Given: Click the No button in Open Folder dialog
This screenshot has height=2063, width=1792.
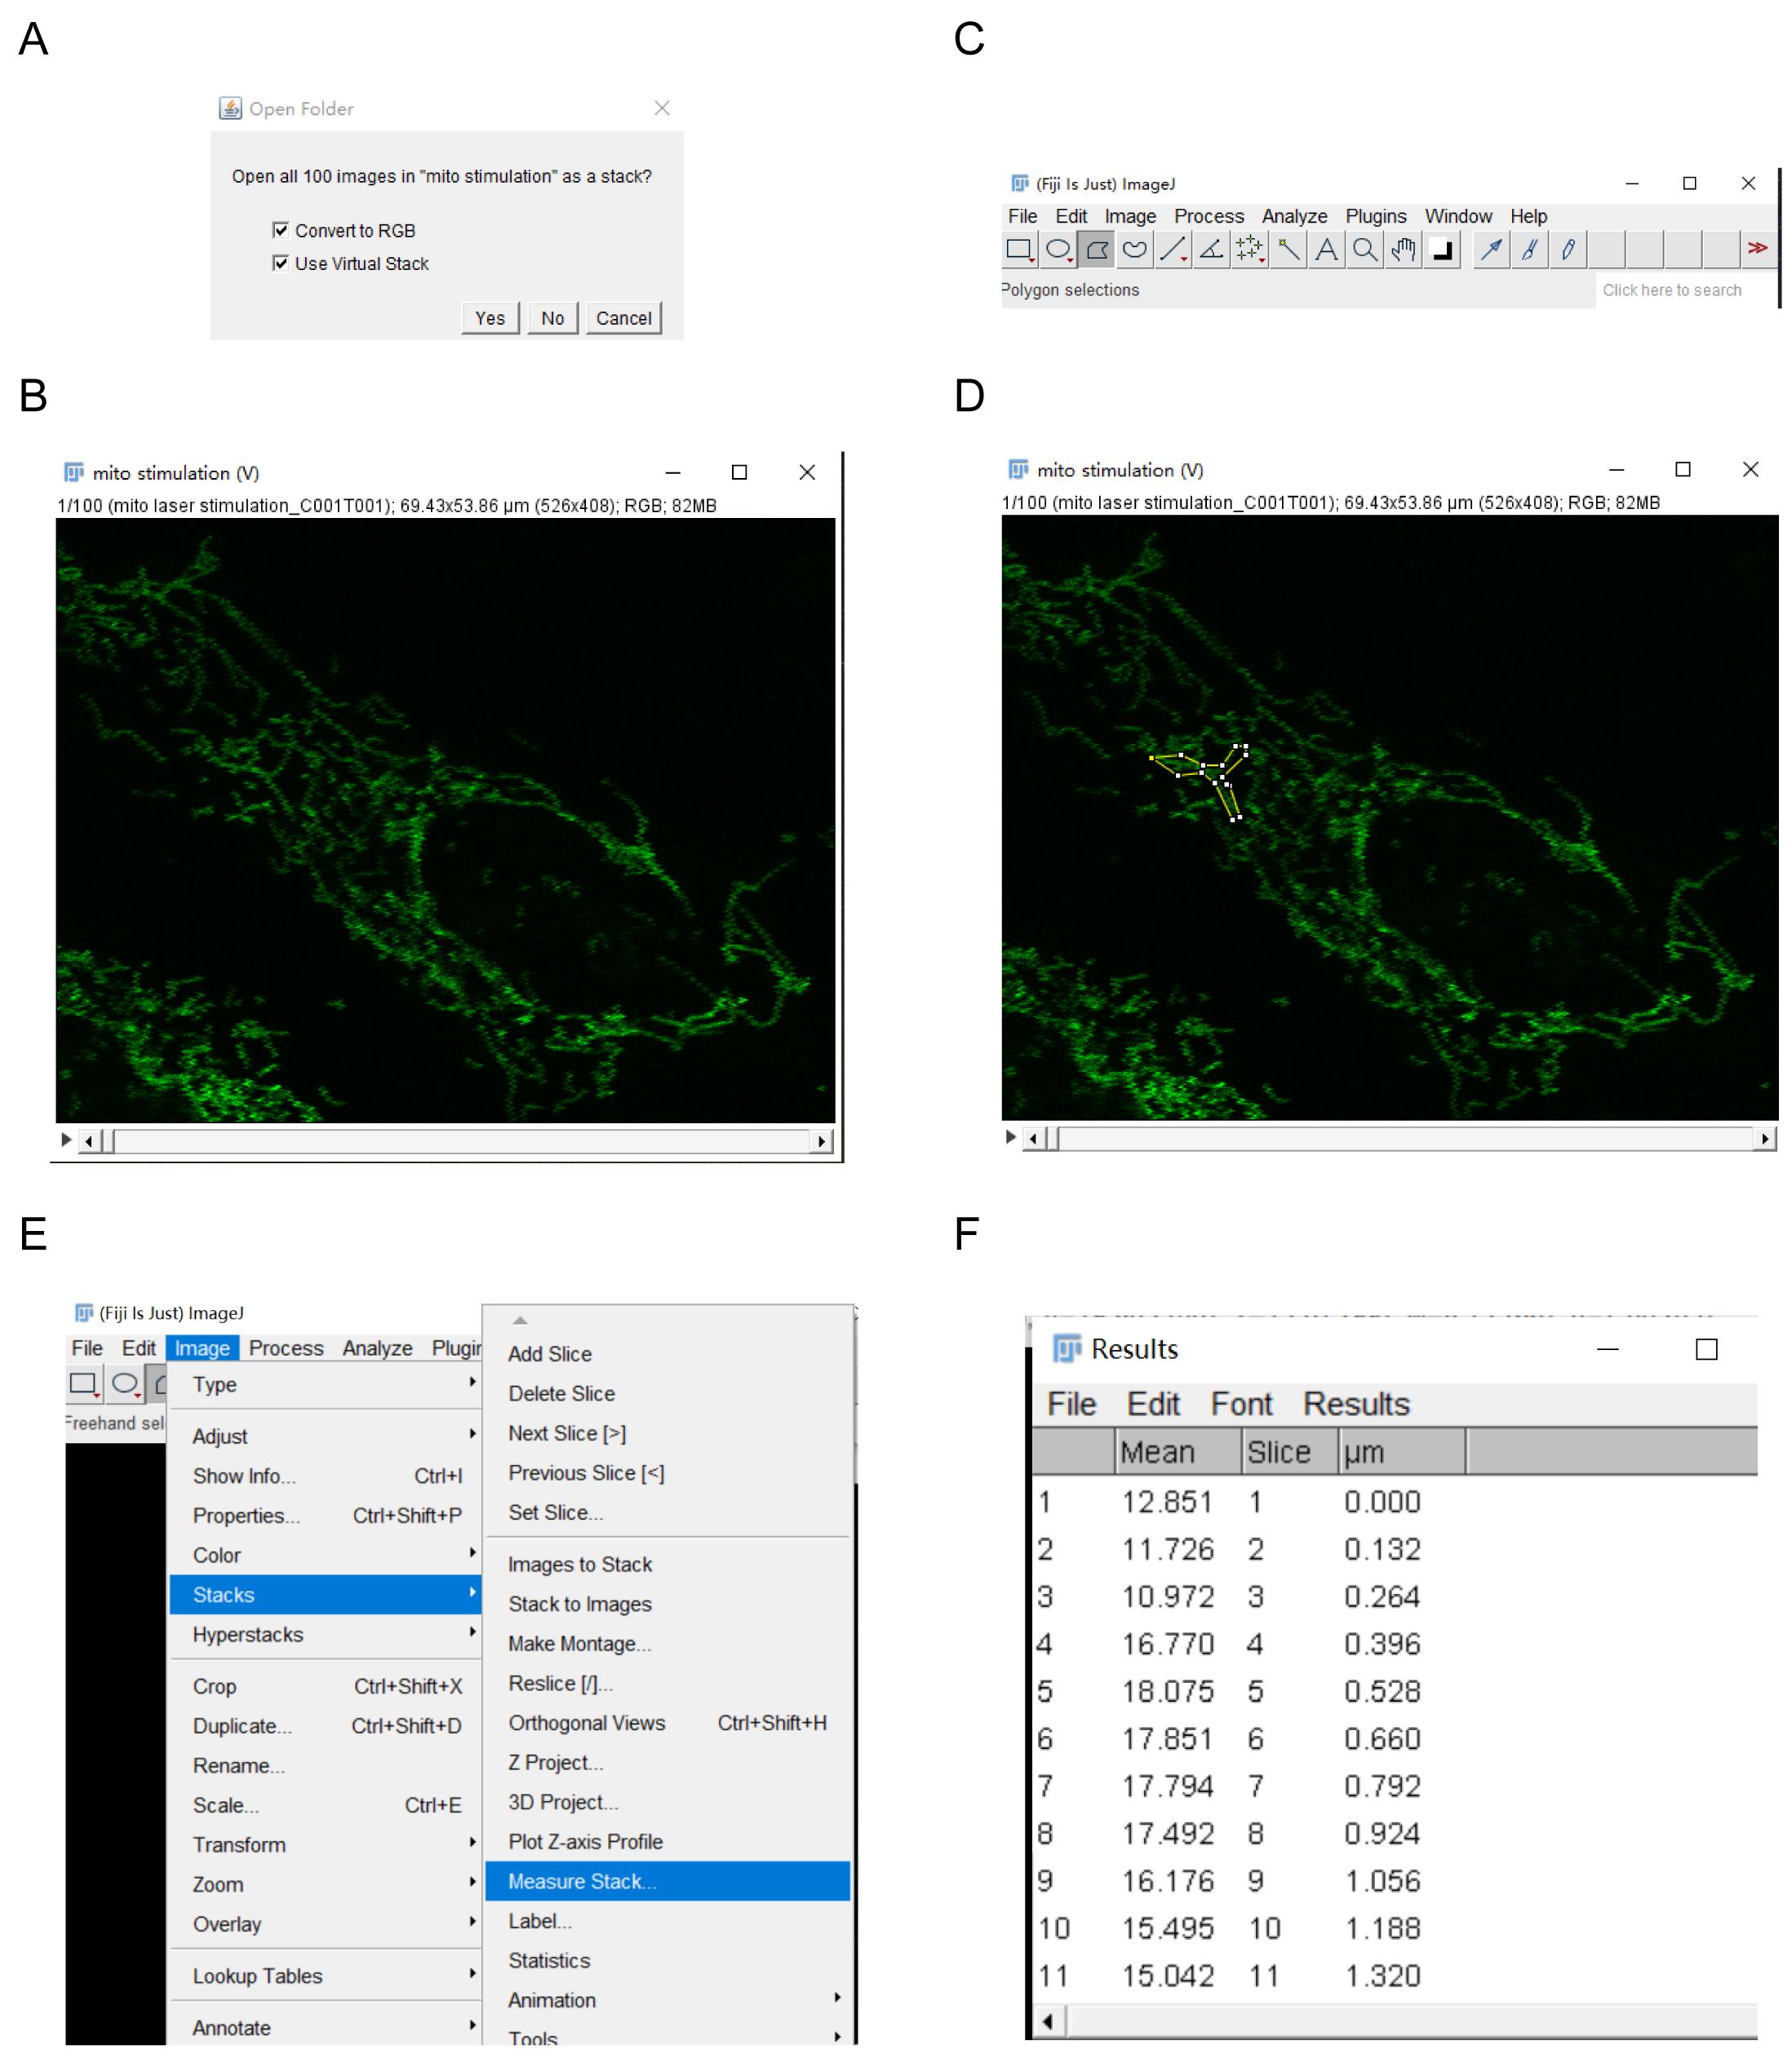Looking at the screenshot, I should (x=552, y=318).
